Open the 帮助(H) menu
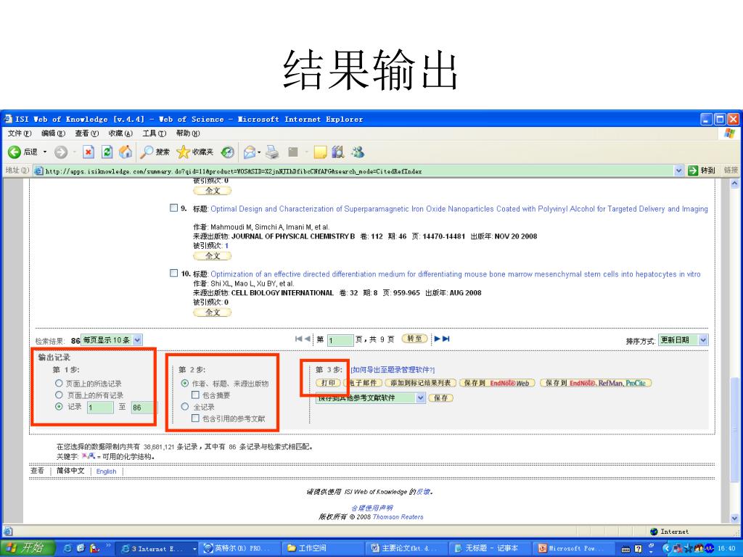Screen dimensions: 743x557 click(x=188, y=133)
